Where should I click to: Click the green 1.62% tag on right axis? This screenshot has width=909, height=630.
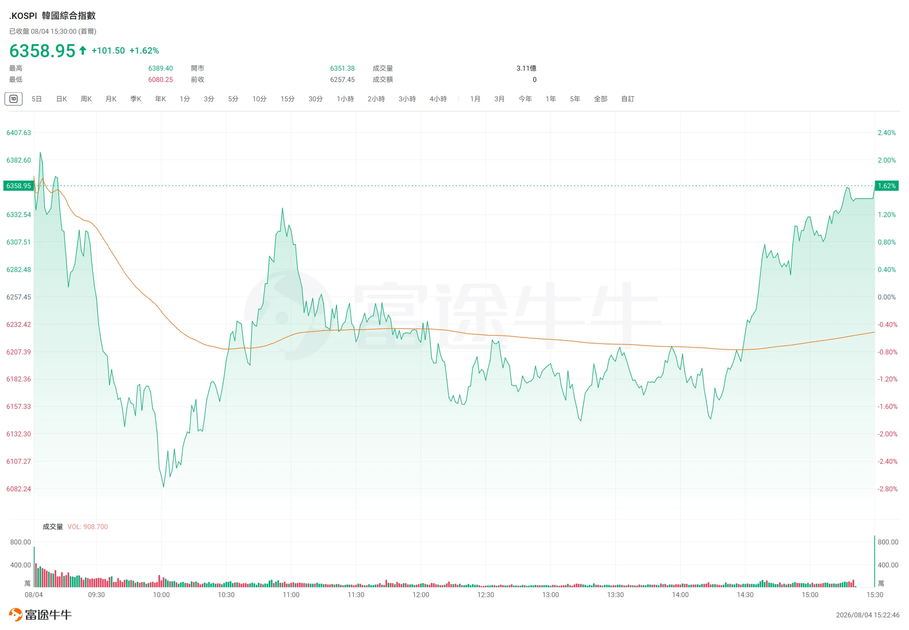(x=886, y=186)
